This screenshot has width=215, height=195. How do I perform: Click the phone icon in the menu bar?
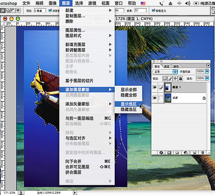pyautogui.click(x=161, y=3)
